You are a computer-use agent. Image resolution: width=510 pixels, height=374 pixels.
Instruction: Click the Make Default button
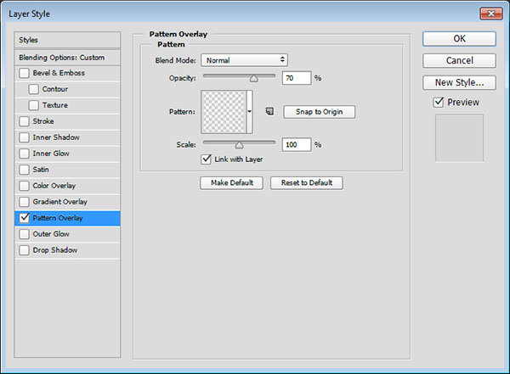click(232, 182)
